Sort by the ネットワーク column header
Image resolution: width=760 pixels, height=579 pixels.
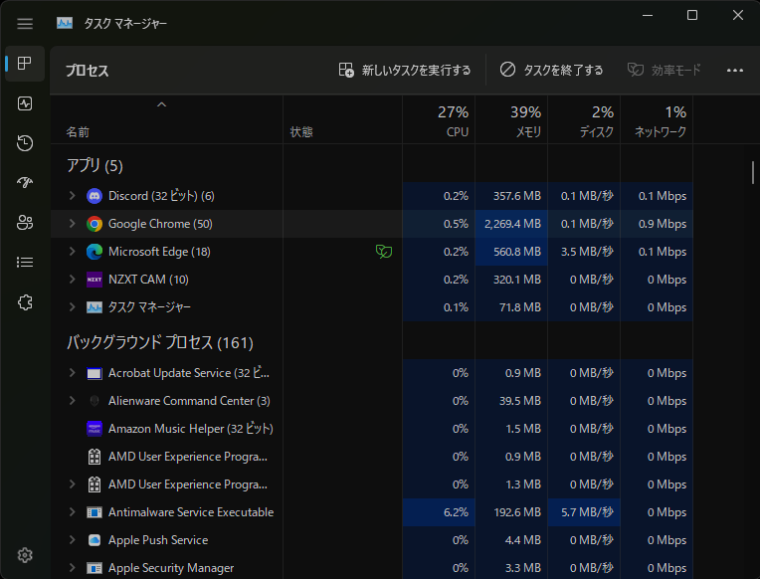(x=657, y=119)
